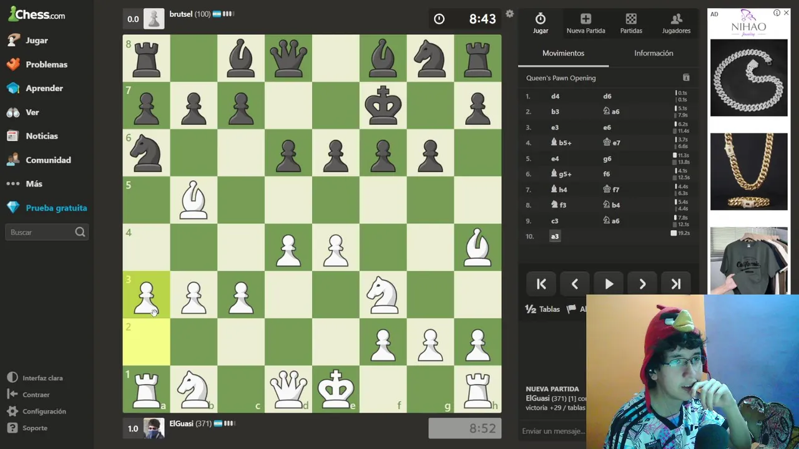Select the white queen on d1
Viewport: 799px width, 449px height.
pos(288,389)
